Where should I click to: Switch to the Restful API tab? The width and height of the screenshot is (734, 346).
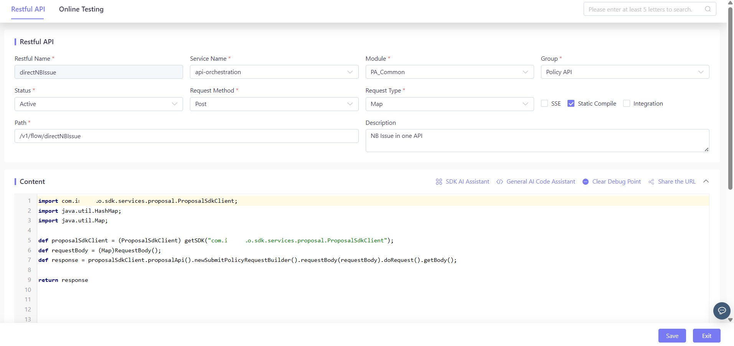click(x=28, y=9)
